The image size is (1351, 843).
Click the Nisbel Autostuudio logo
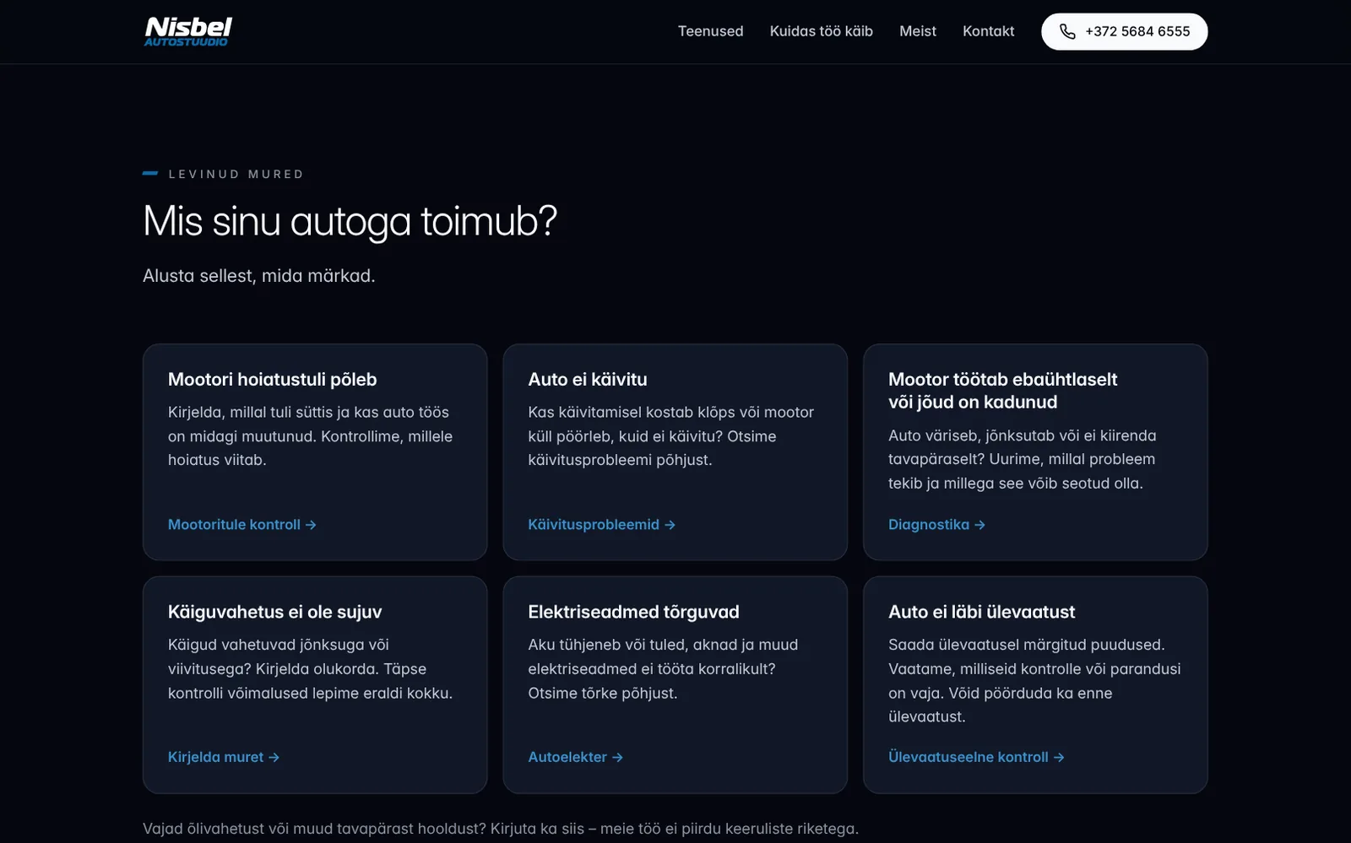[187, 31]
